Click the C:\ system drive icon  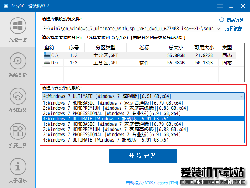[x=47, y=55]
